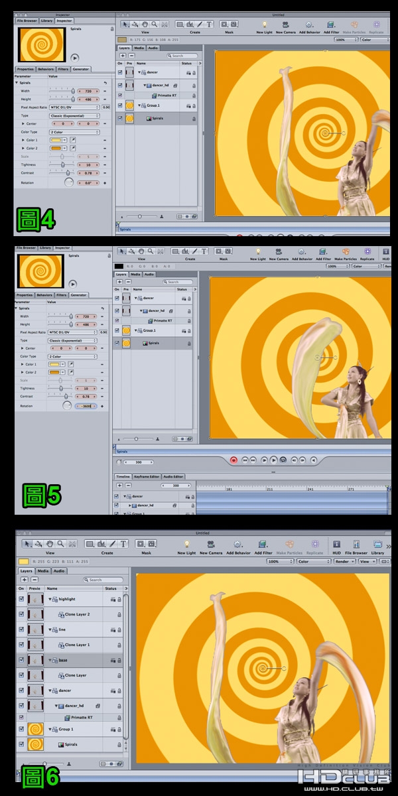Switch to Library tab in top screenshot
The image size is (398, 796).
[46, 21]
